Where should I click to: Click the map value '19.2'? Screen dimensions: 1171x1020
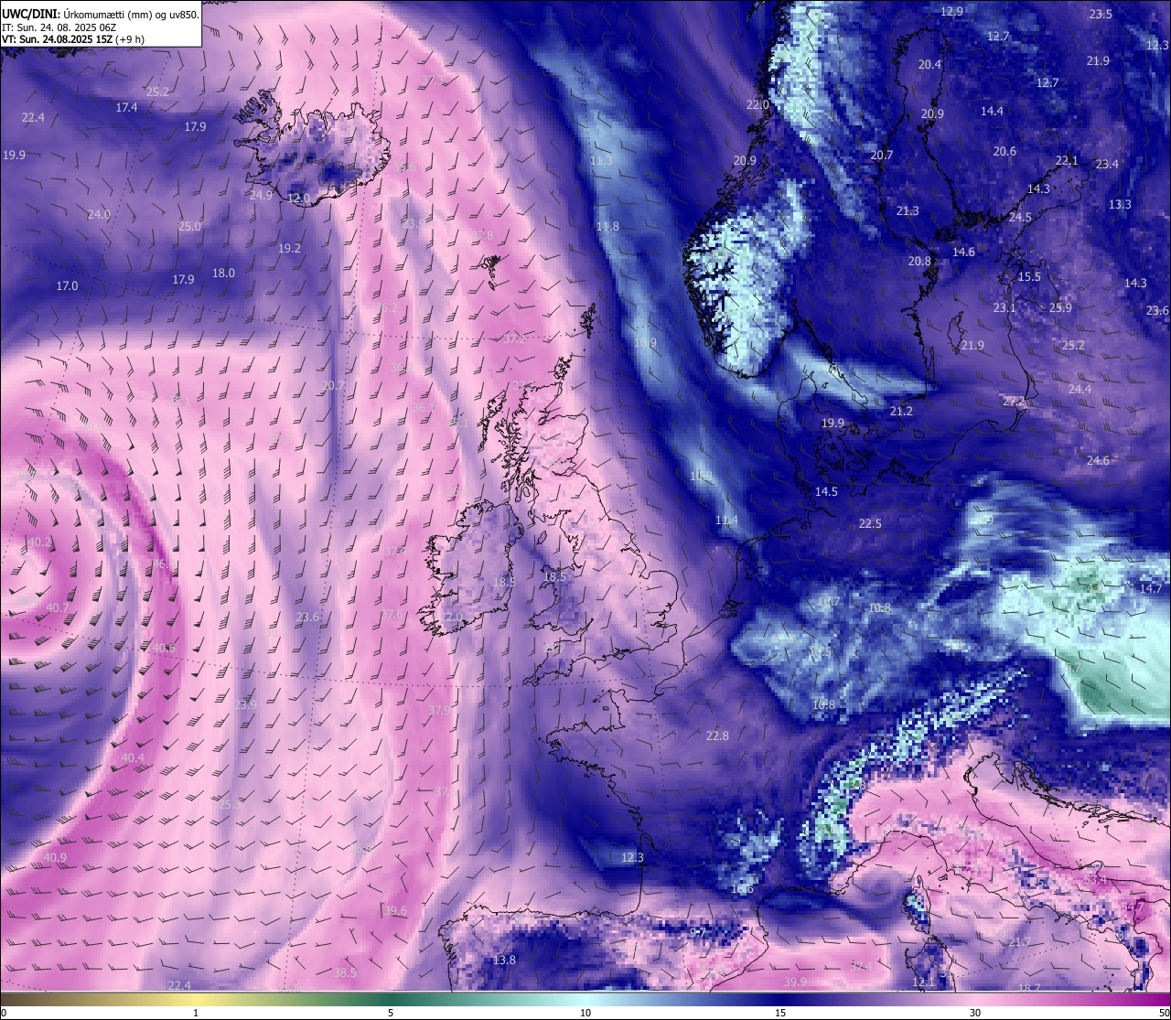(289, 248)
